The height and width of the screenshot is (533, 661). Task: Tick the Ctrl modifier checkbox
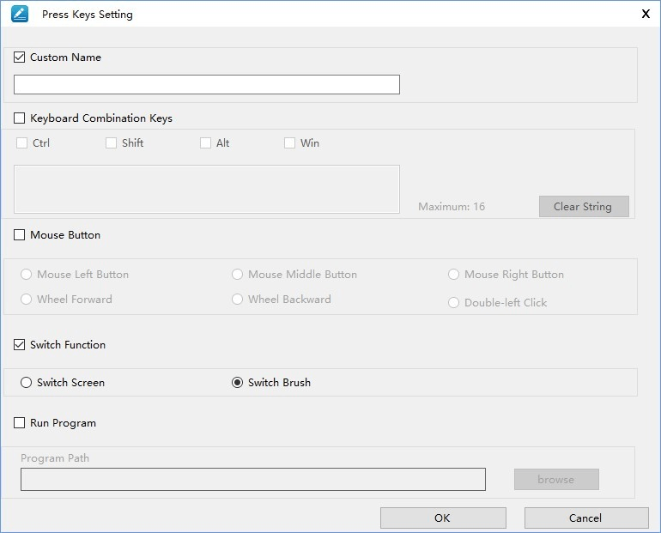tap(22, 143)
